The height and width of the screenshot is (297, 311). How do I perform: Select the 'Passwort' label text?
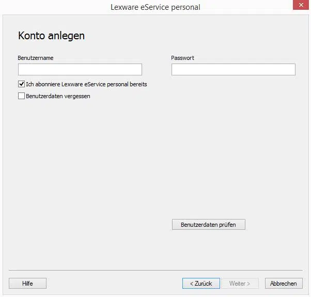point(182,58)
